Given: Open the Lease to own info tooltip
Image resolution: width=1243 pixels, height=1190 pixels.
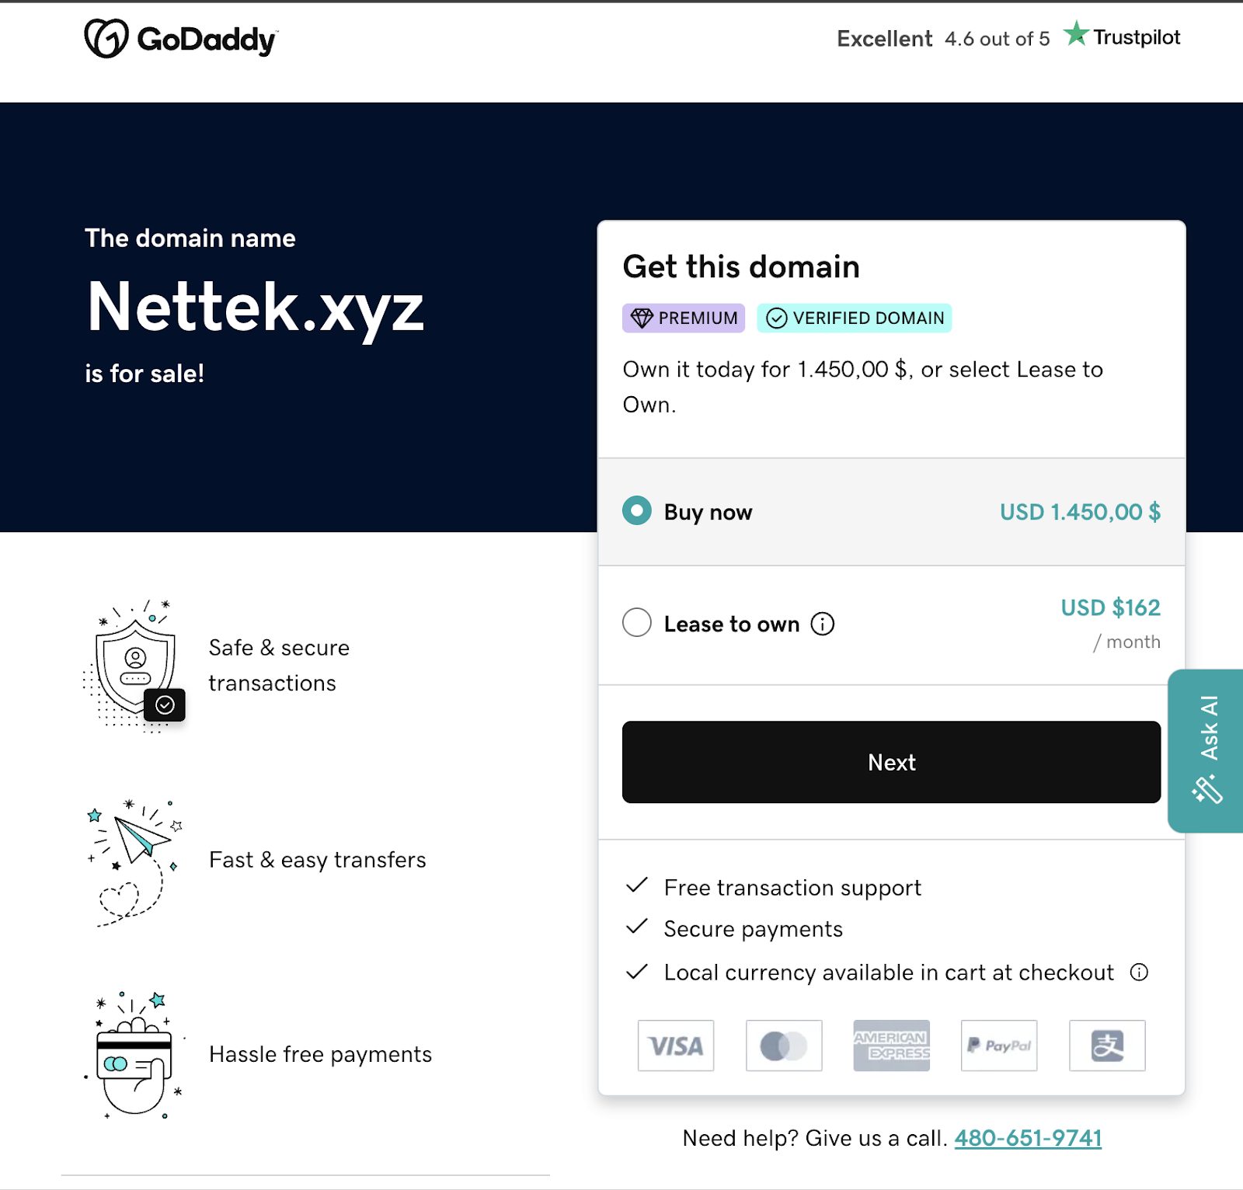Looking at the screenshot, I should point(823,623).
